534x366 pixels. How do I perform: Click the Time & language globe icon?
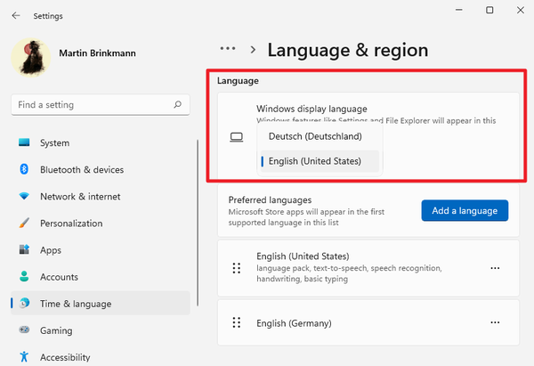(x=25, y=303)
